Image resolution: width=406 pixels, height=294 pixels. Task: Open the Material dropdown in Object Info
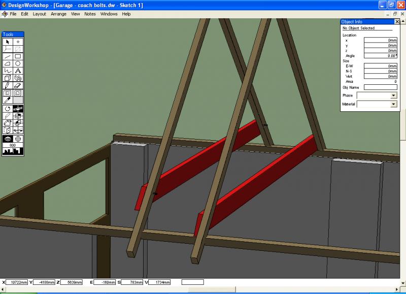click(x=393, y=105)
